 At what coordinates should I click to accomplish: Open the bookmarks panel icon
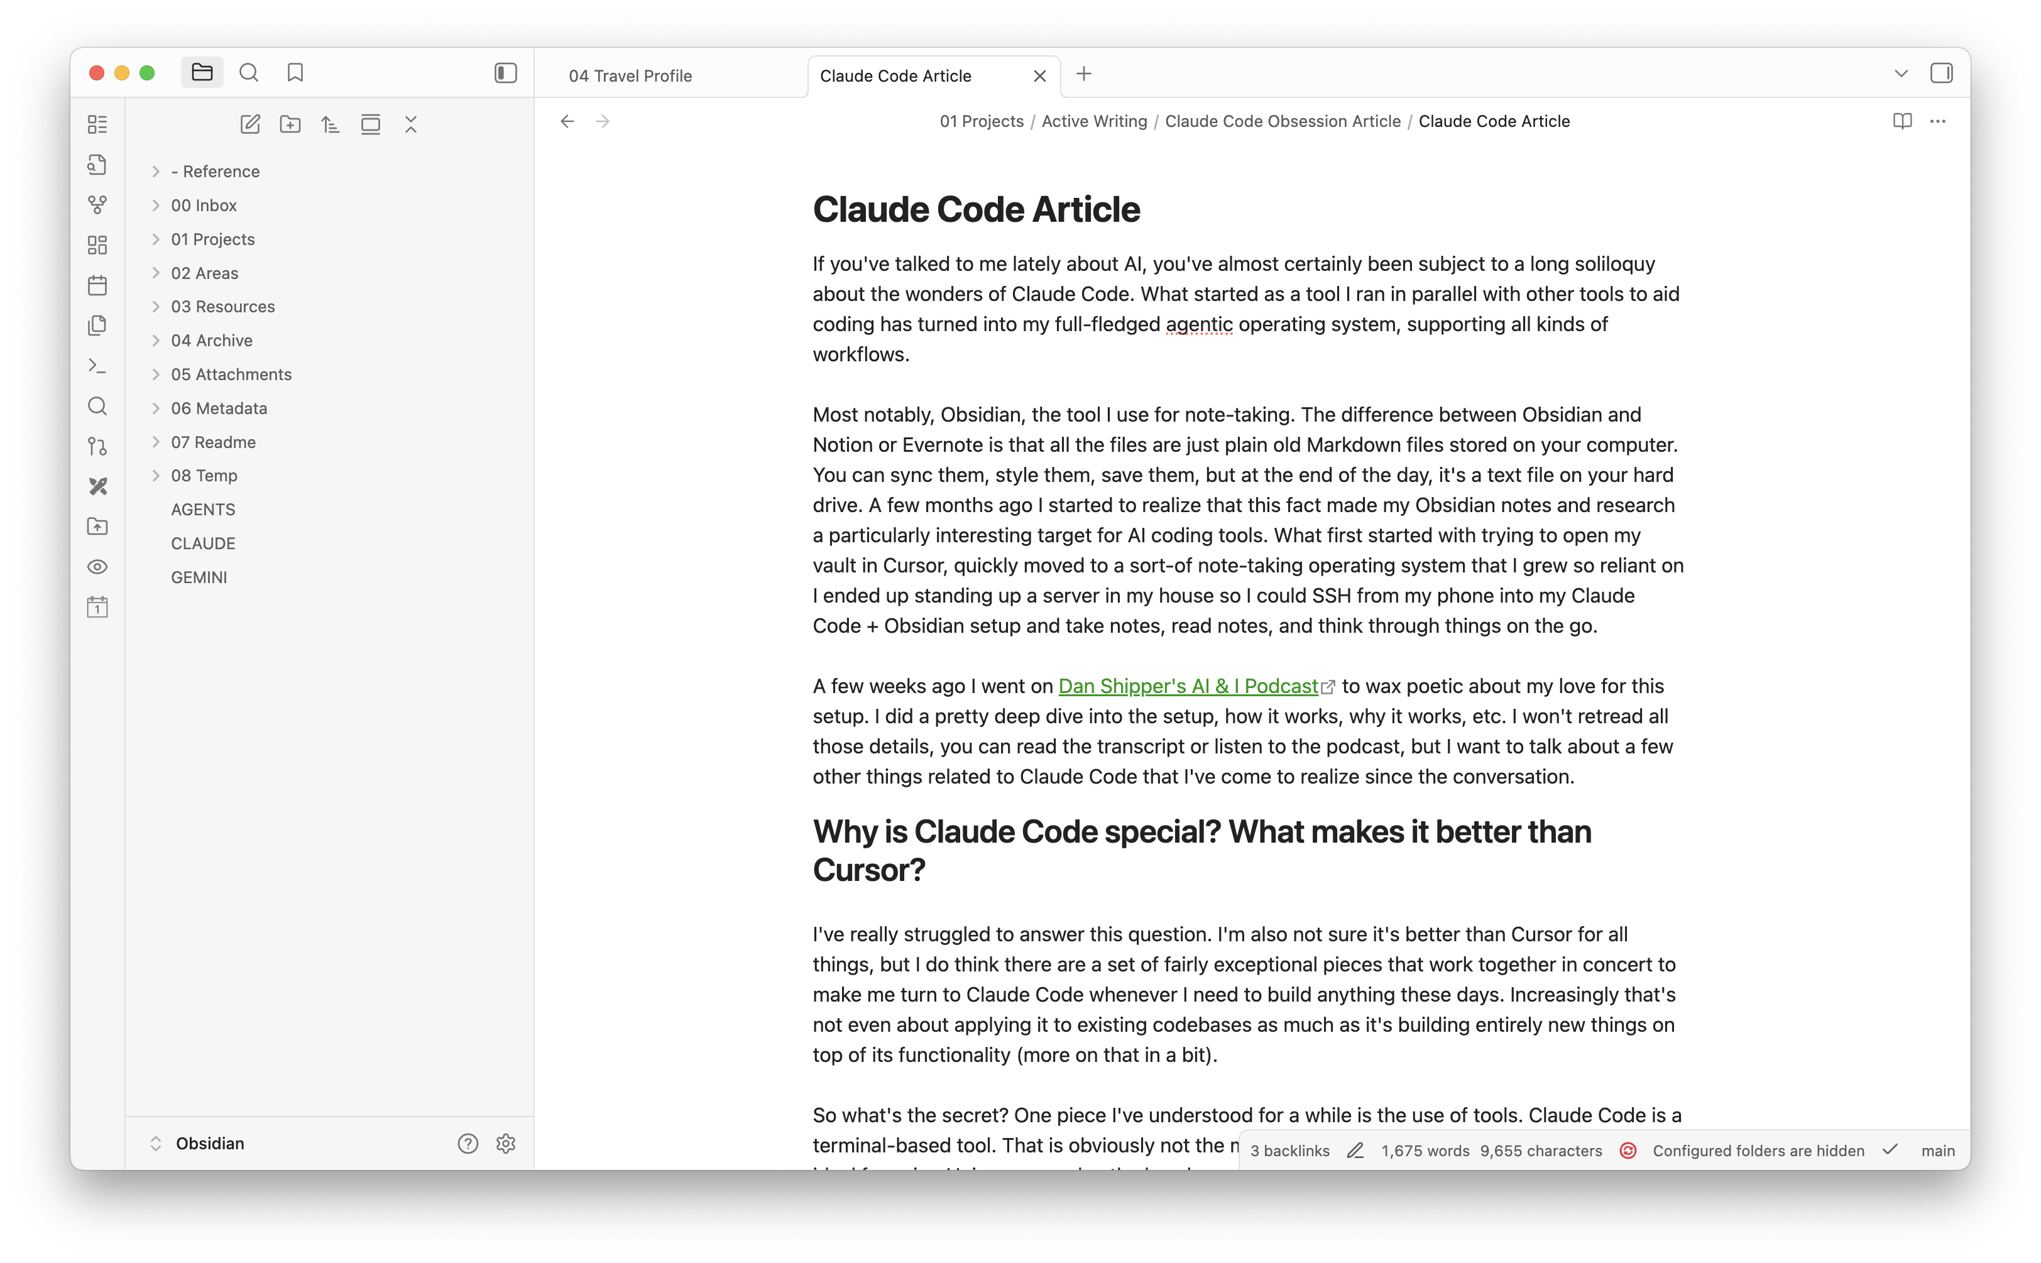(295, 74)
